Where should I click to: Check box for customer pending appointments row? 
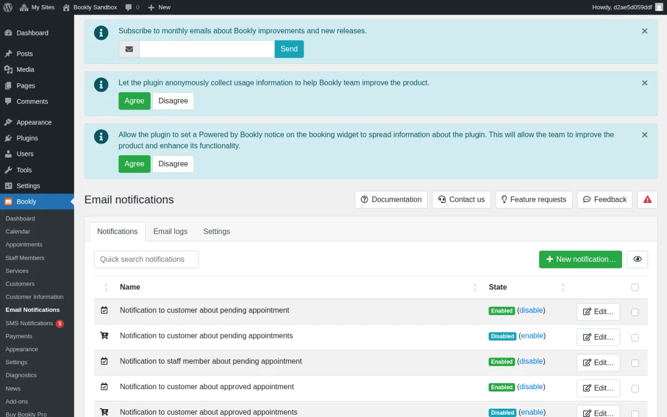[x=635, y=337]
